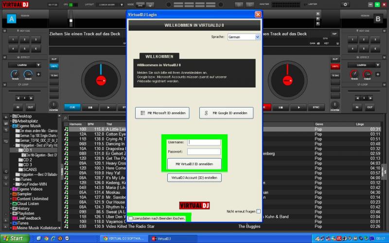Enable 'Lizenzdaten nach Beenden löschen' checkbox
Image resolution: width=389 pixels, height=243 pixels.
point(130,219)
